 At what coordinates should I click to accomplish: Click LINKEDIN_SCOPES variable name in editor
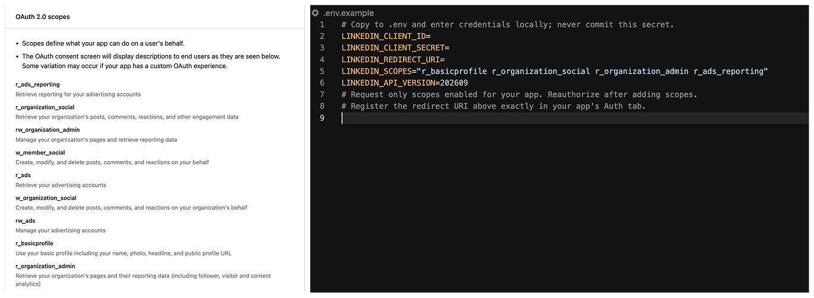coord(377,71)
